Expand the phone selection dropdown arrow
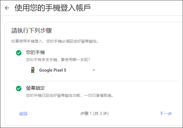Screen dimensions: 183x128 click(94, 70)
